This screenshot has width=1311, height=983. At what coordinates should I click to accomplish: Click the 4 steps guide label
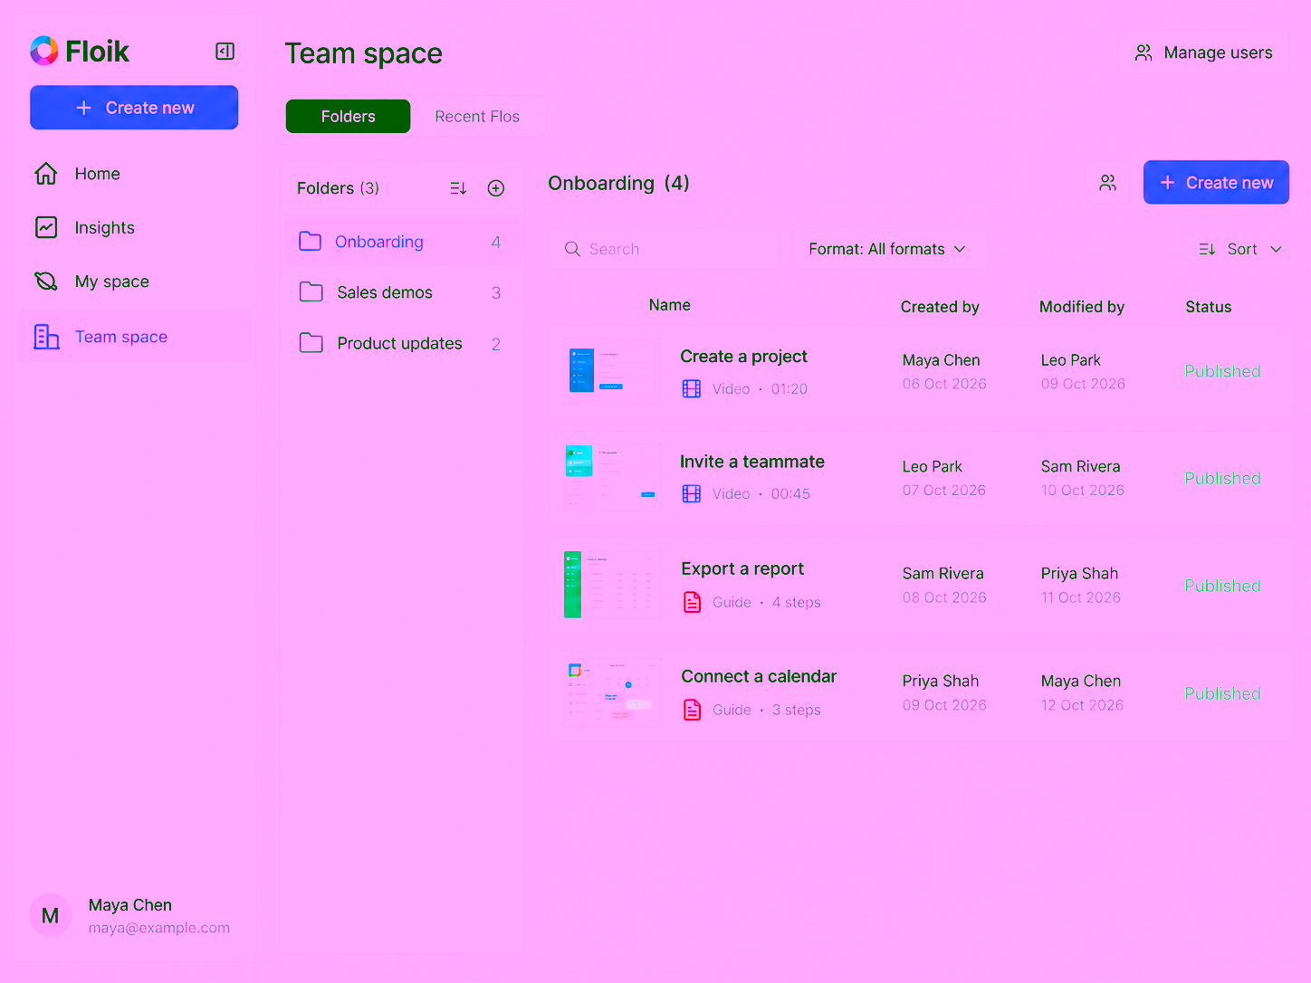(797, 603)
